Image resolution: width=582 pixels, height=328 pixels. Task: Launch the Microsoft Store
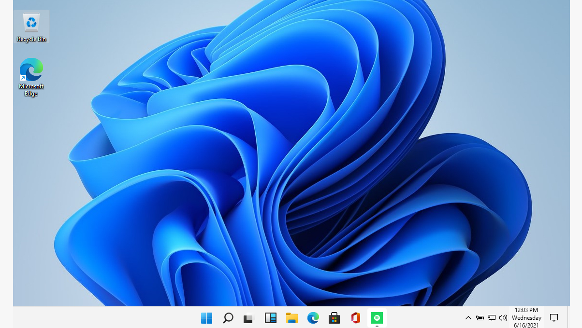tap(334, 318)
